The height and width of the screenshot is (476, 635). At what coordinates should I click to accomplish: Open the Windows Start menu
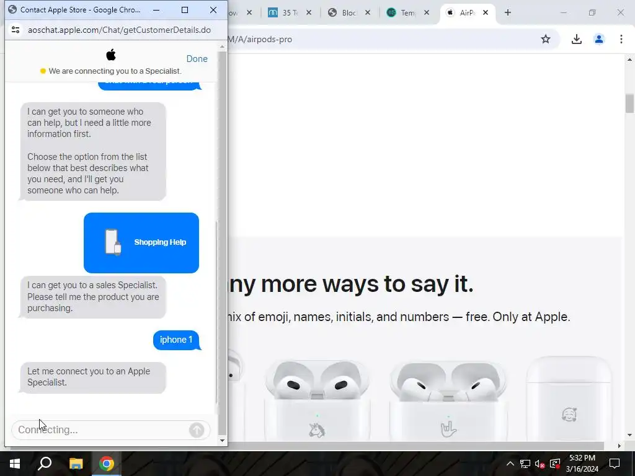tap(15, 464)
